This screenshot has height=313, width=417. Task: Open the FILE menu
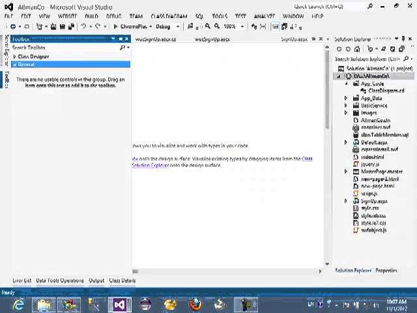pos(8,16)
